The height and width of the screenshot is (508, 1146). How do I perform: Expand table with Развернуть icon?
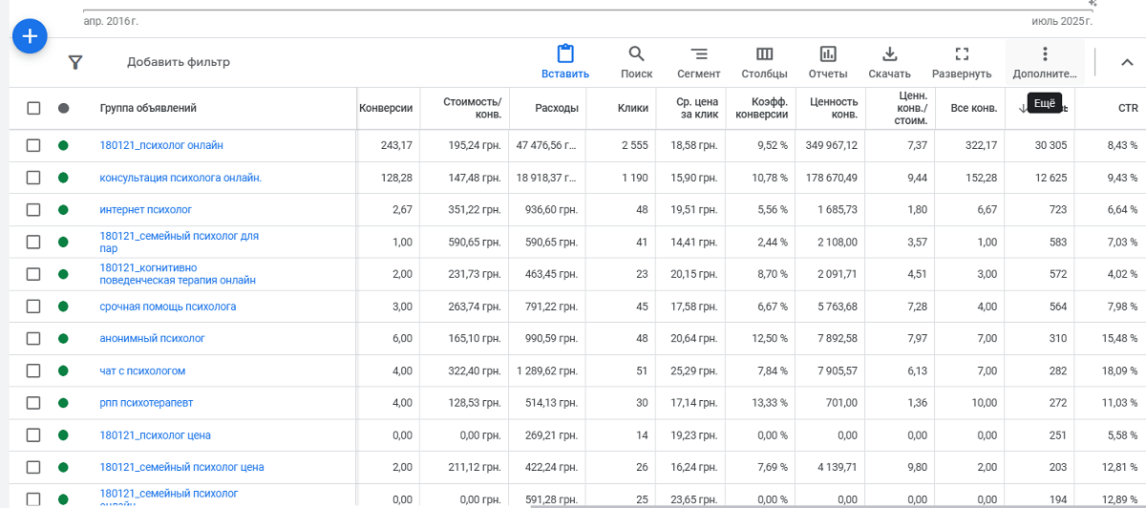coord(962,54)
